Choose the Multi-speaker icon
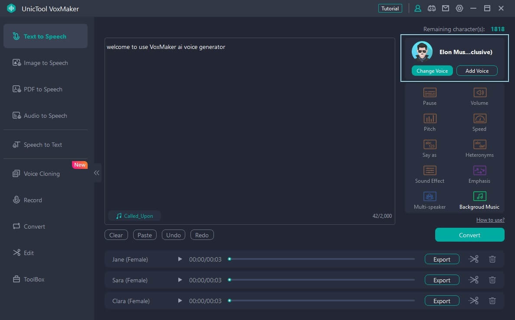The image size is (515, 320). pos(430,197)
